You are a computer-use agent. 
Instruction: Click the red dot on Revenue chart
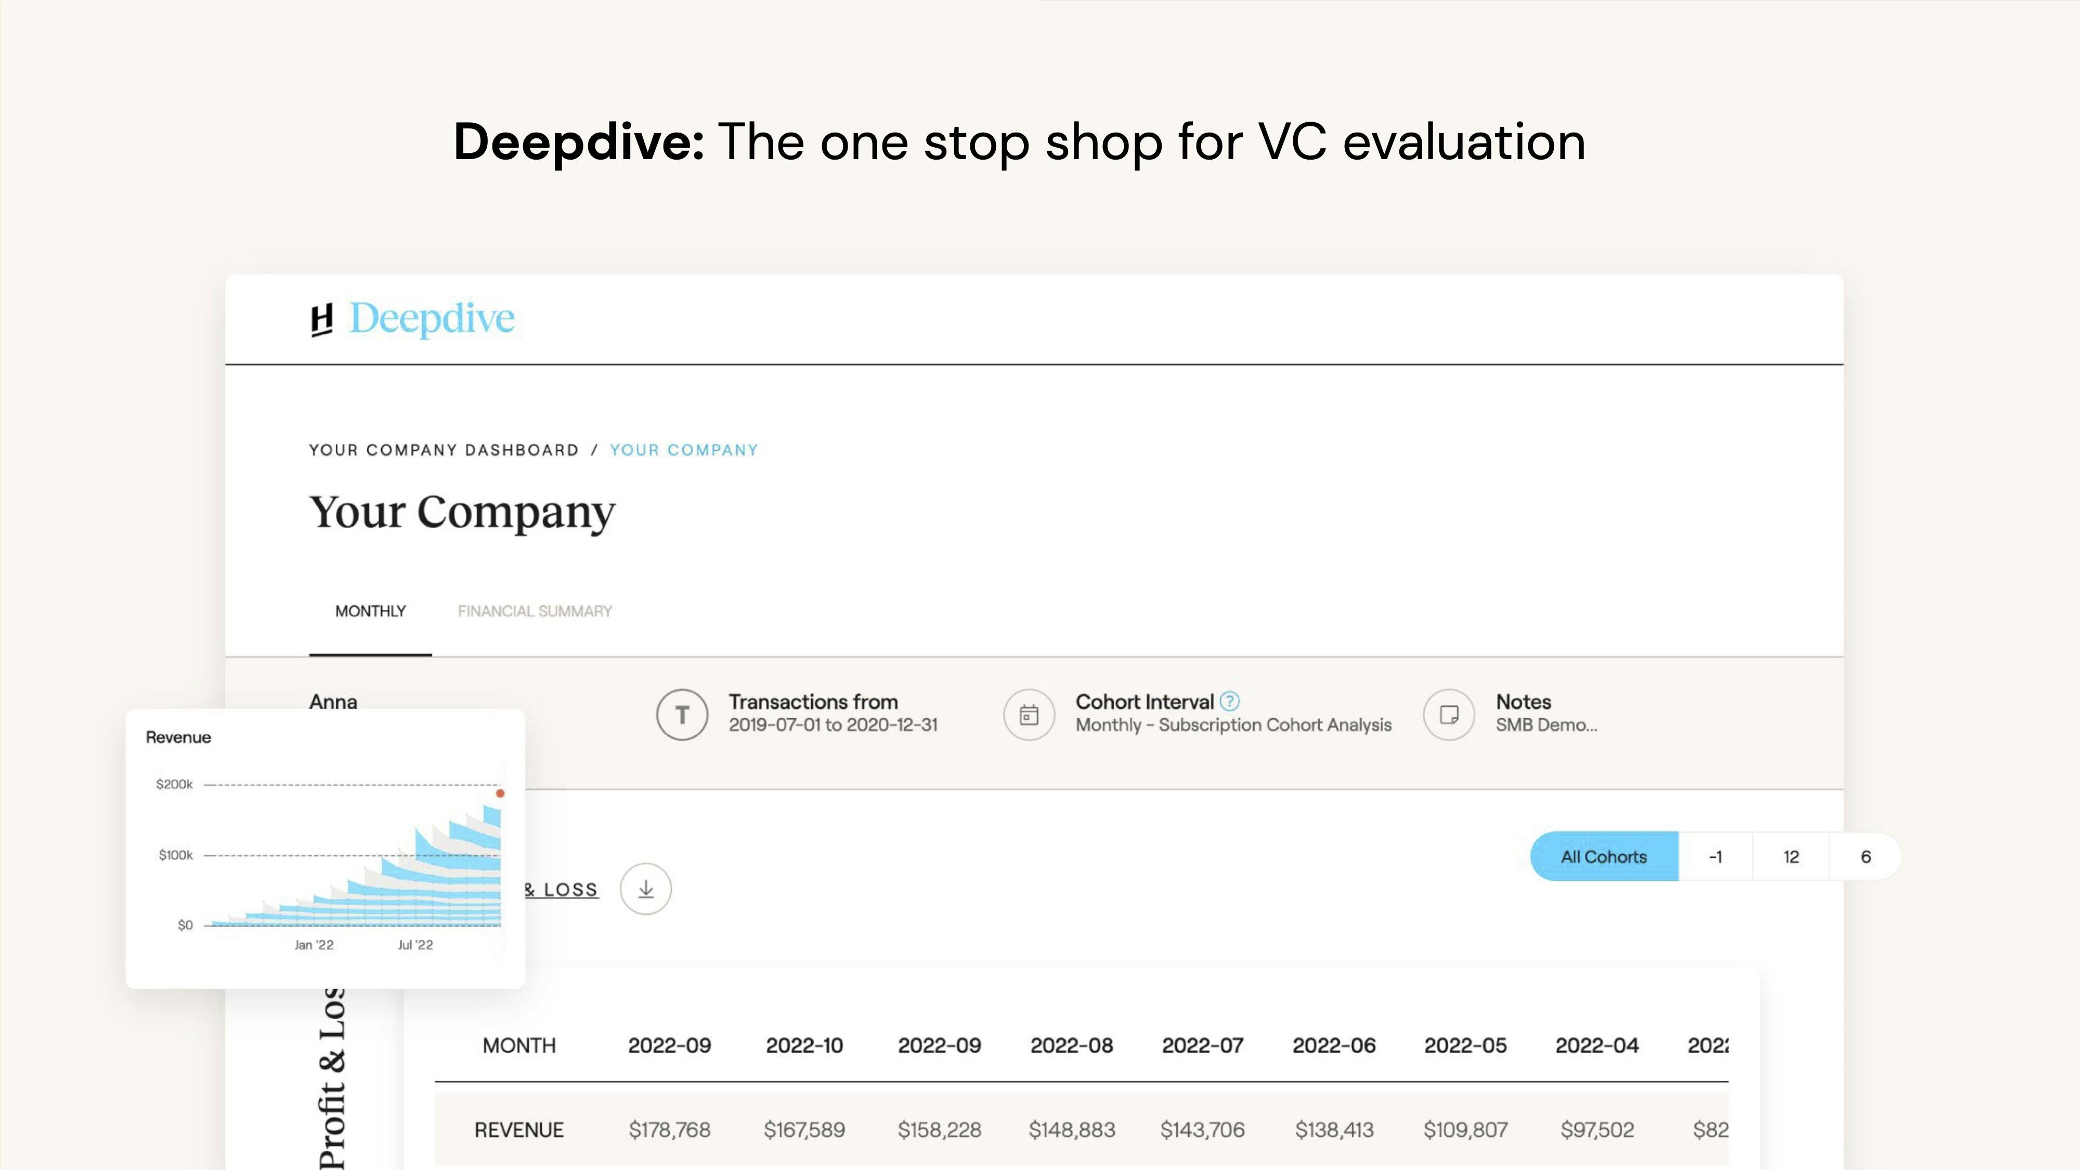(x=500, y=794)
